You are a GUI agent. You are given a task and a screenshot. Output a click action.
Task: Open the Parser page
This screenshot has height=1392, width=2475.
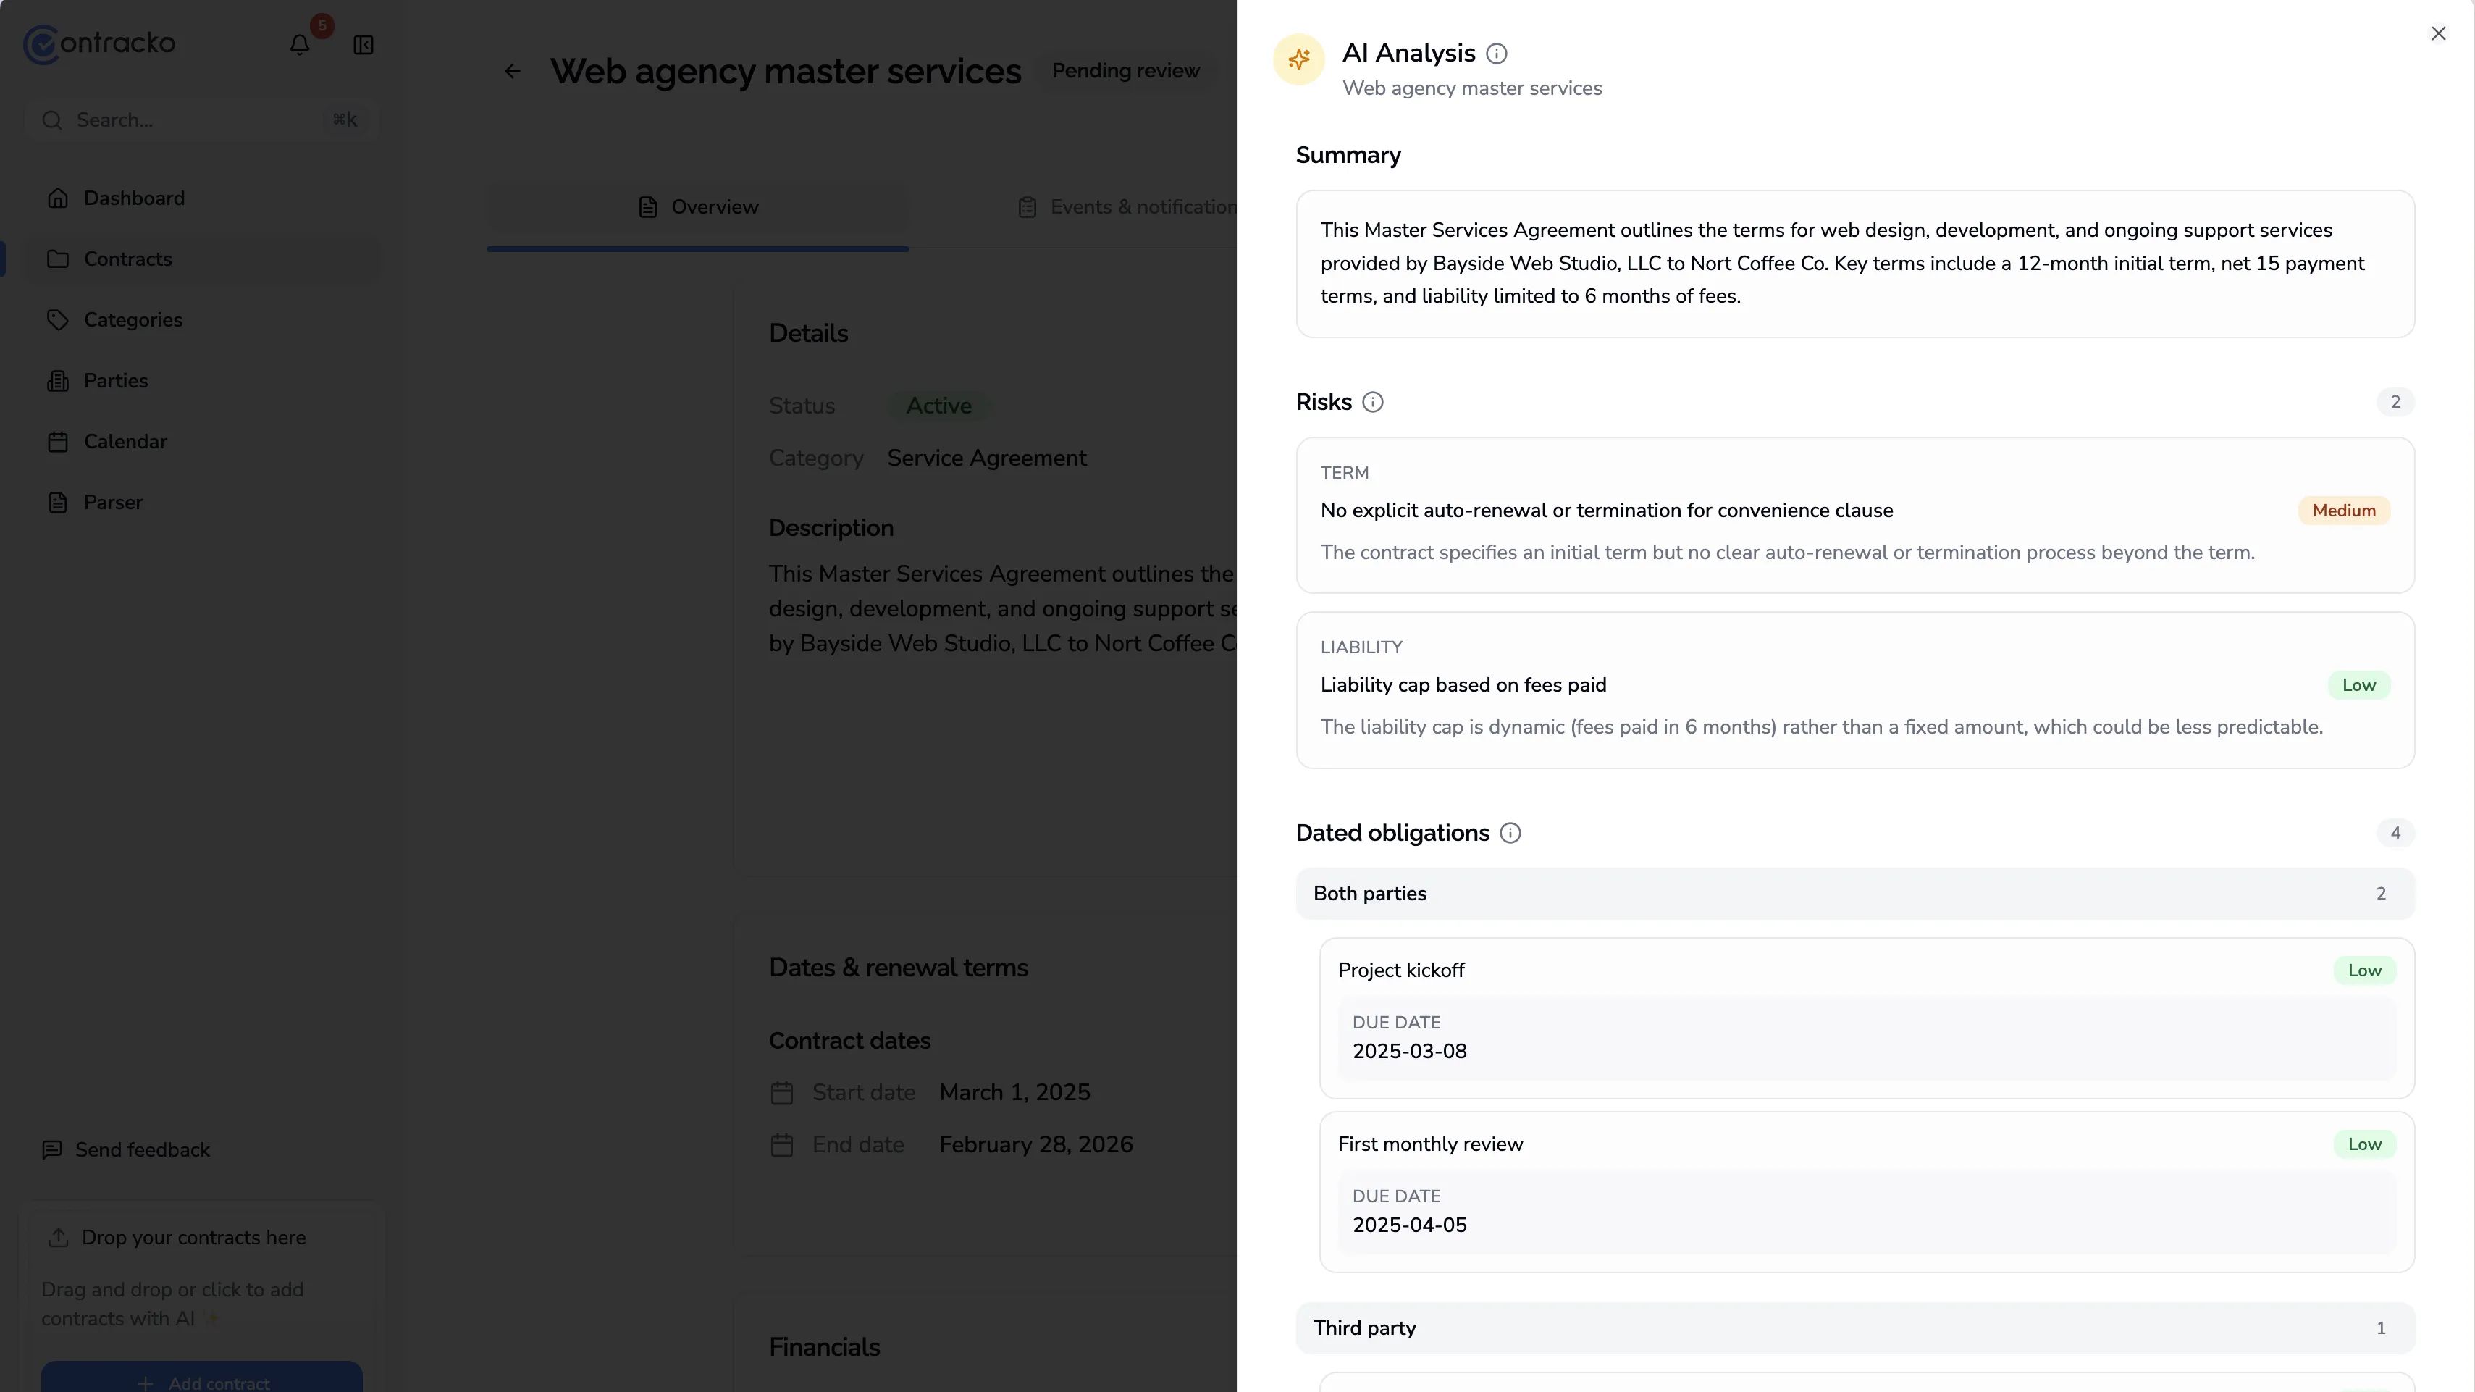point(202,503)
